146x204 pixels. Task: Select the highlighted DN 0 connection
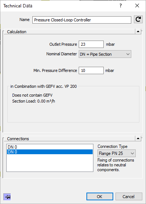coord(50,152)
